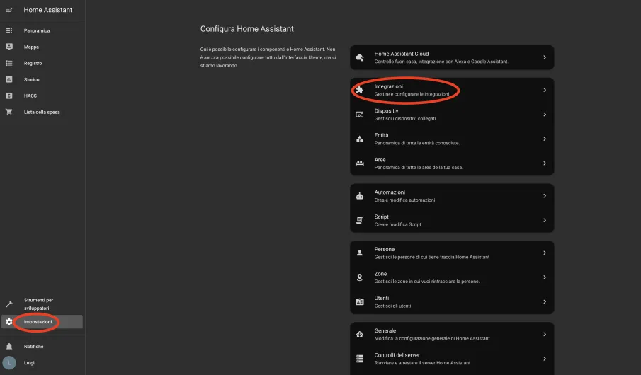Click the Home Assistant Cloud icon

tap(359, 57)
